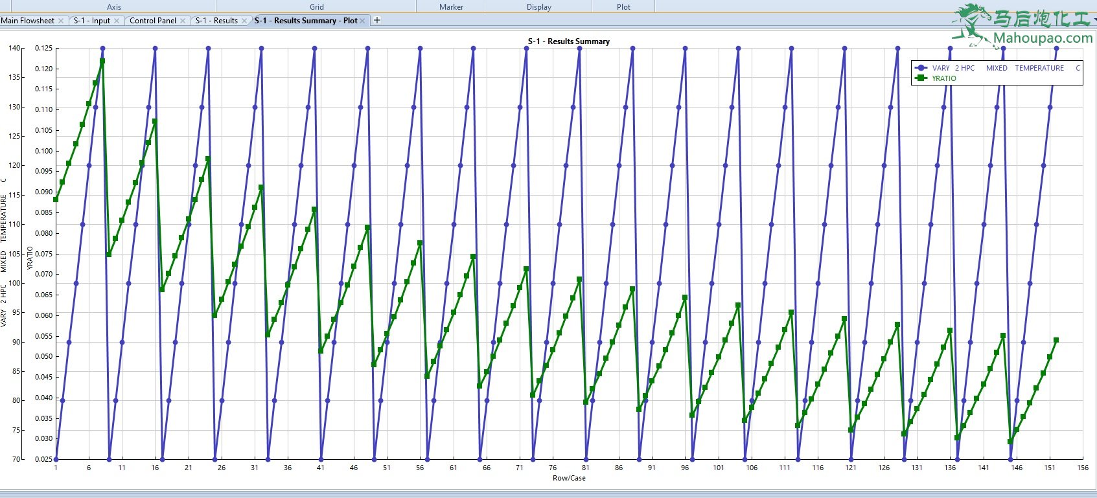Open a new tab with the plus button
This screenshot has height=498, width=1097.
click(x=377, y=20)
